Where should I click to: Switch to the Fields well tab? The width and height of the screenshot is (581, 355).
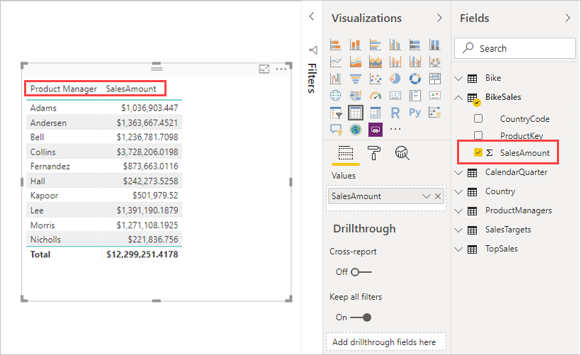(x=345, y=153)
